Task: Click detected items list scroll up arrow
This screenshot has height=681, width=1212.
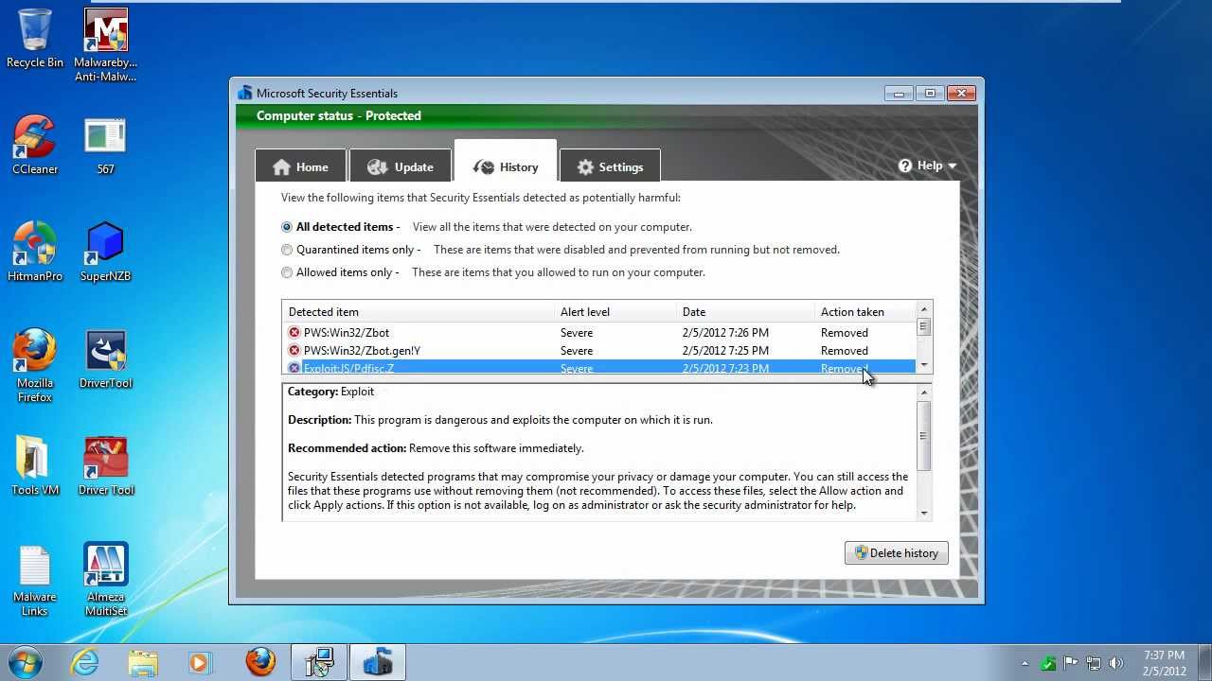Action: (x=924, y=308)
